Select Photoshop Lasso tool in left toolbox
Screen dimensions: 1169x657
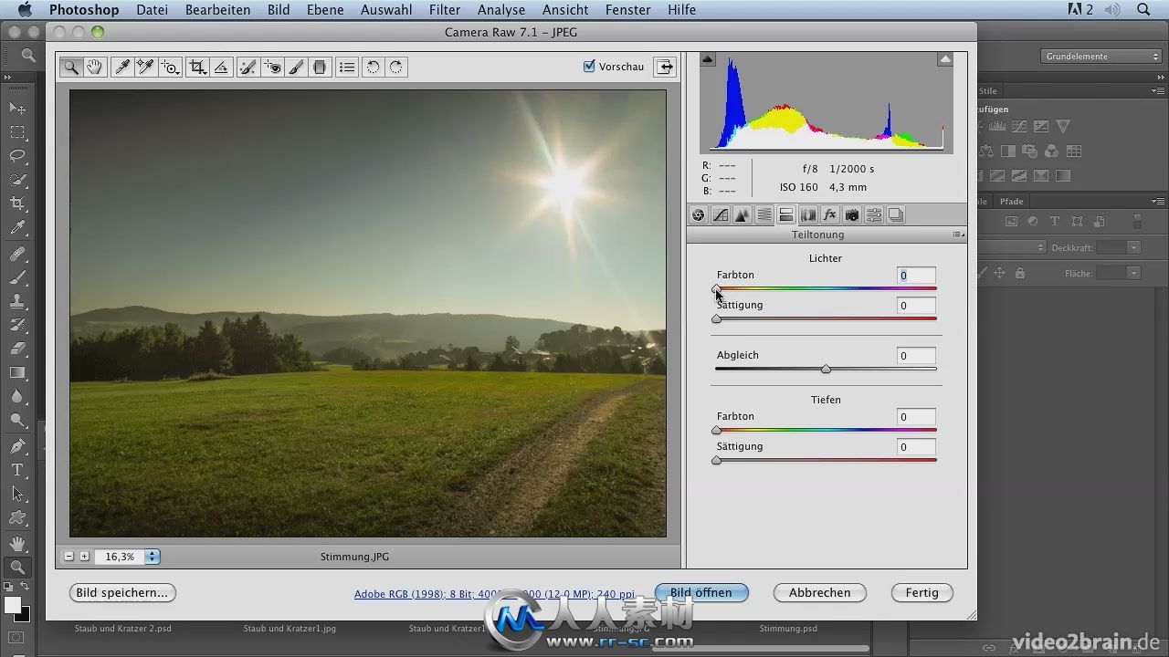tap(17, 155)
